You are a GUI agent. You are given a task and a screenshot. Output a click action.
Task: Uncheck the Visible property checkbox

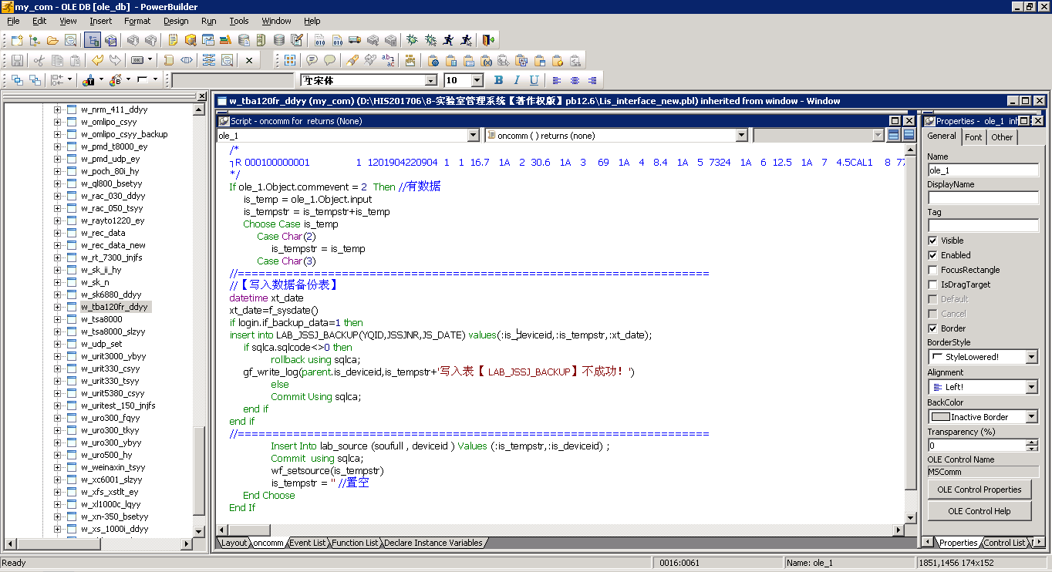pyautogui.click(x=932, y=240)
